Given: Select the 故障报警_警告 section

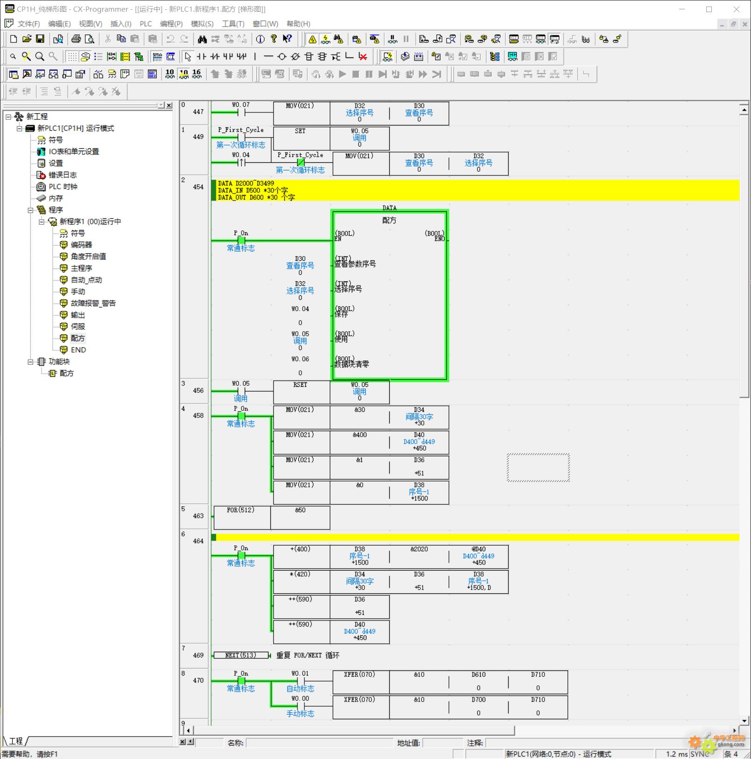Looking at the screenshot, I should pyautogui.click(x=93, y=303).
